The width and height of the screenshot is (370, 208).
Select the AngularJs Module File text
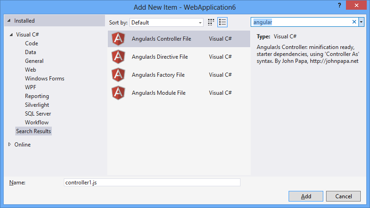click(159, 93)
